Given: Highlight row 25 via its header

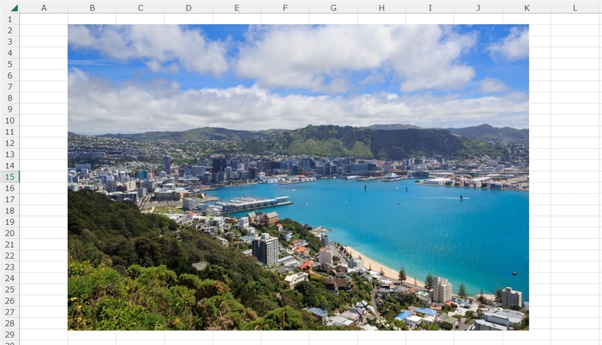Looking at the screenshot, I should [10, 290].
